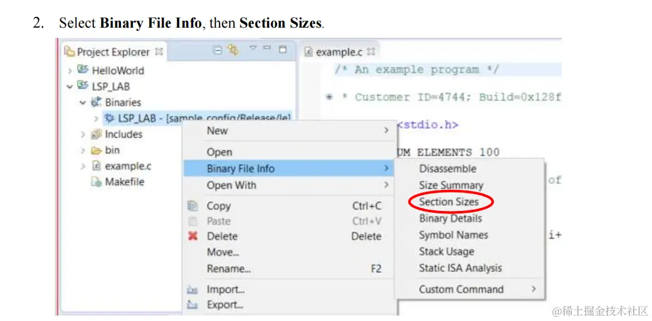Expand the HelloWorld project tree node

tap(70, 70)
